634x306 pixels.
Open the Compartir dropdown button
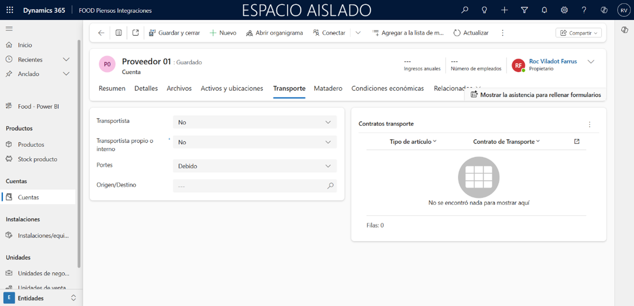pyautogui.click(x=578, y=33)
